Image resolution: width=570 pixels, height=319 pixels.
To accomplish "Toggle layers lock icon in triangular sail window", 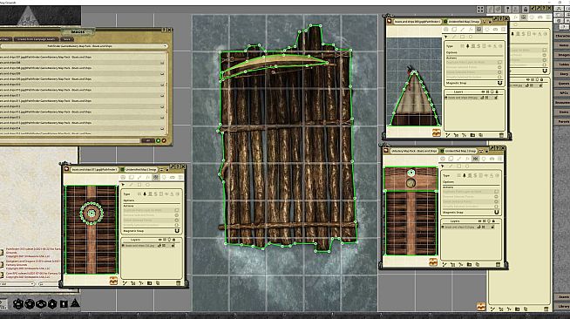I will 497,92.
